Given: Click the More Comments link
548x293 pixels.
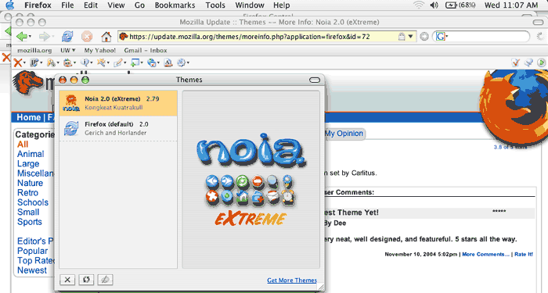Looking at the screenshot, I should click(x=485, y=254).
